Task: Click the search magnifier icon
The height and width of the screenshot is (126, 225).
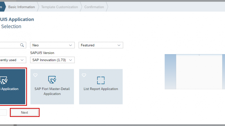Action: [22, 45]
